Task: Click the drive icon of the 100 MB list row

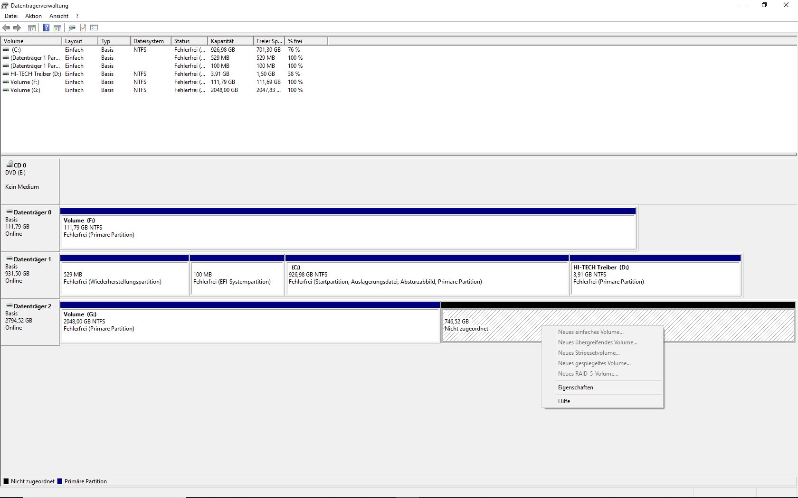Action: (x=6, y=66)
